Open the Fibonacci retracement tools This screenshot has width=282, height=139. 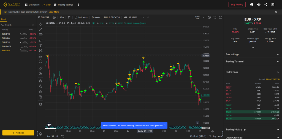pos(41,35)
